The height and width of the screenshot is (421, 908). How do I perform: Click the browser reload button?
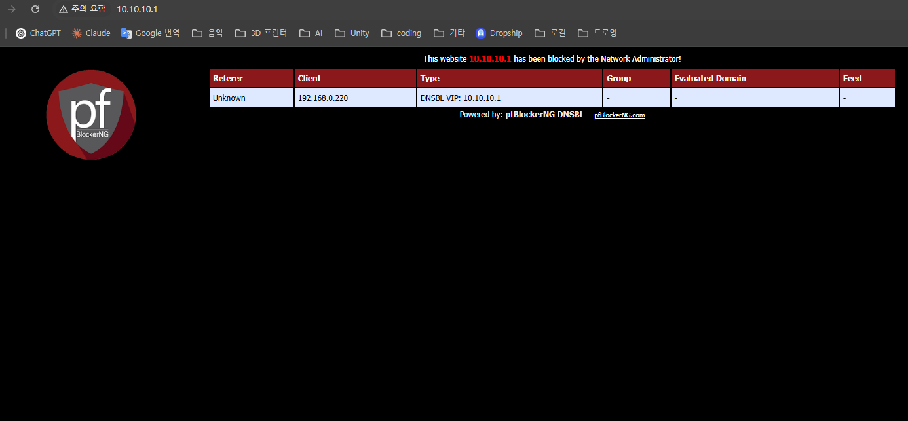[x=35, y=9]
